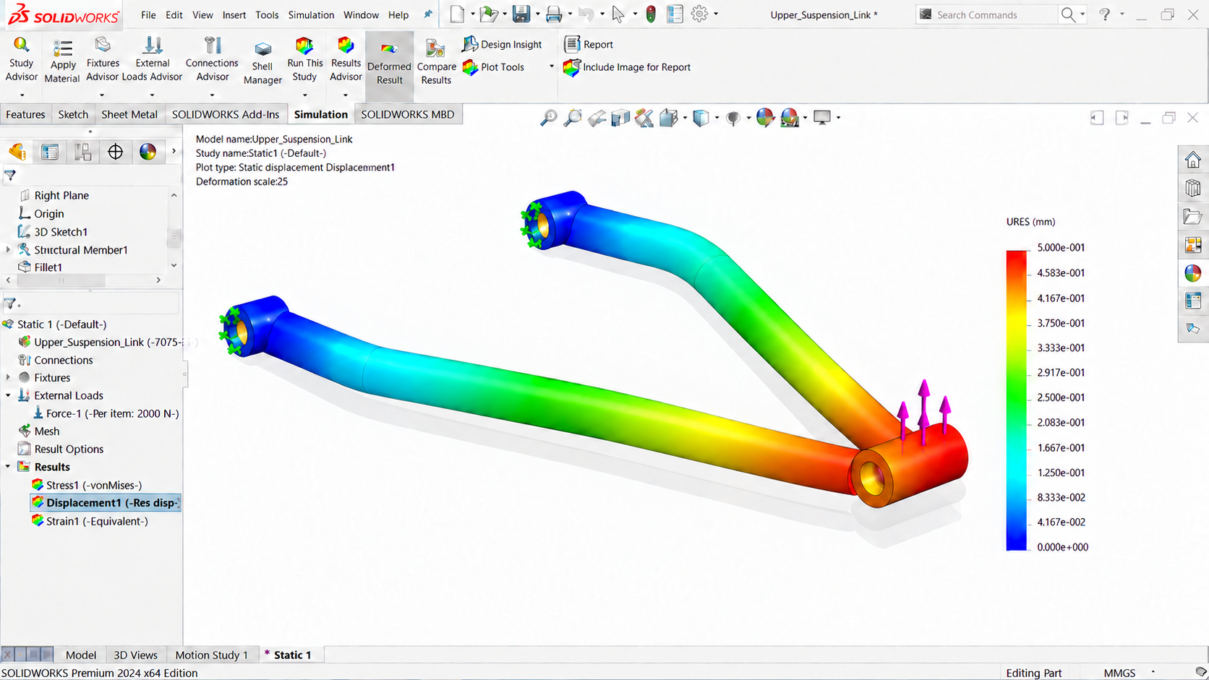The image size is (1209, 680).
Task: Open the Shell Manager
Action: coord(262,62)
